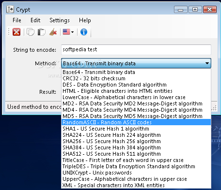
Task: Click the red X exit toolbar icon
Action: pyautogui.click(x=16, y=32)
